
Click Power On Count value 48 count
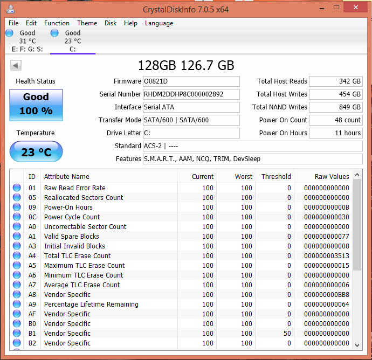(336, 120)
